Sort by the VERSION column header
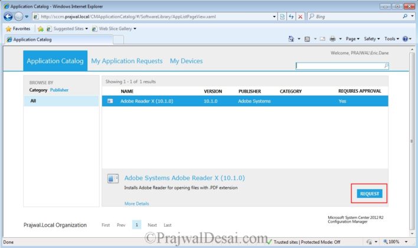The width and height of the screenshot is (418, 248). [x=213, y=92]
